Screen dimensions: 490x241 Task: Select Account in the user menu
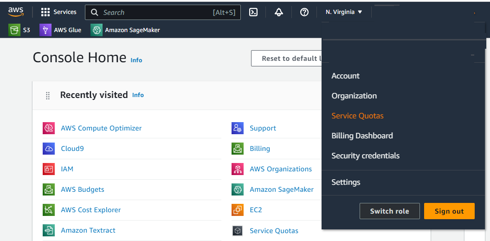pos(345,76)
